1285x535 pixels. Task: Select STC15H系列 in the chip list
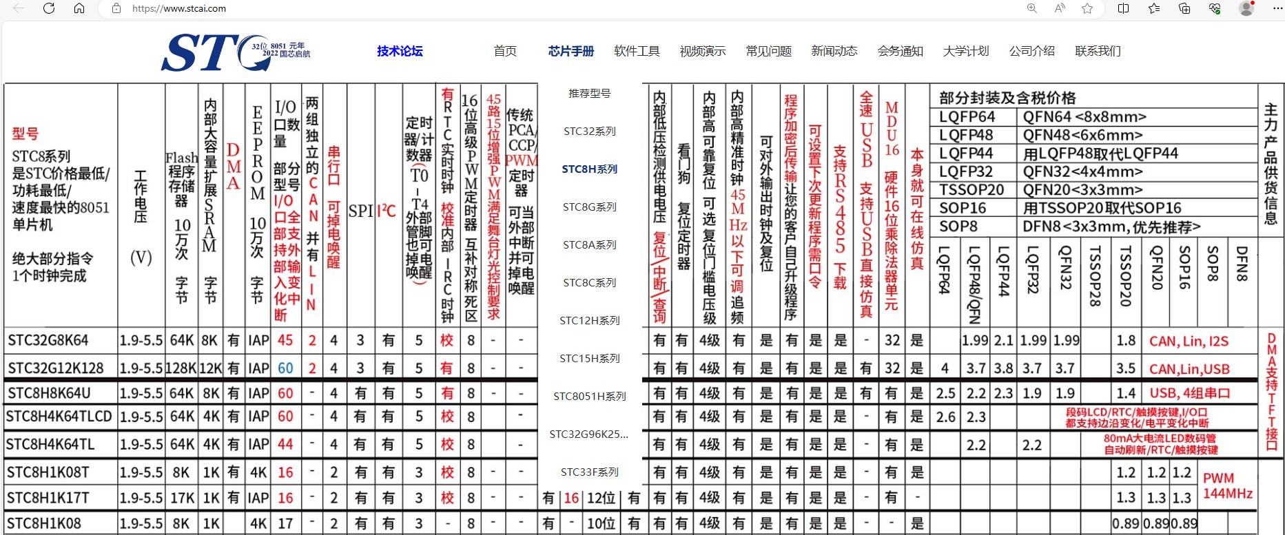click(589, 358)
